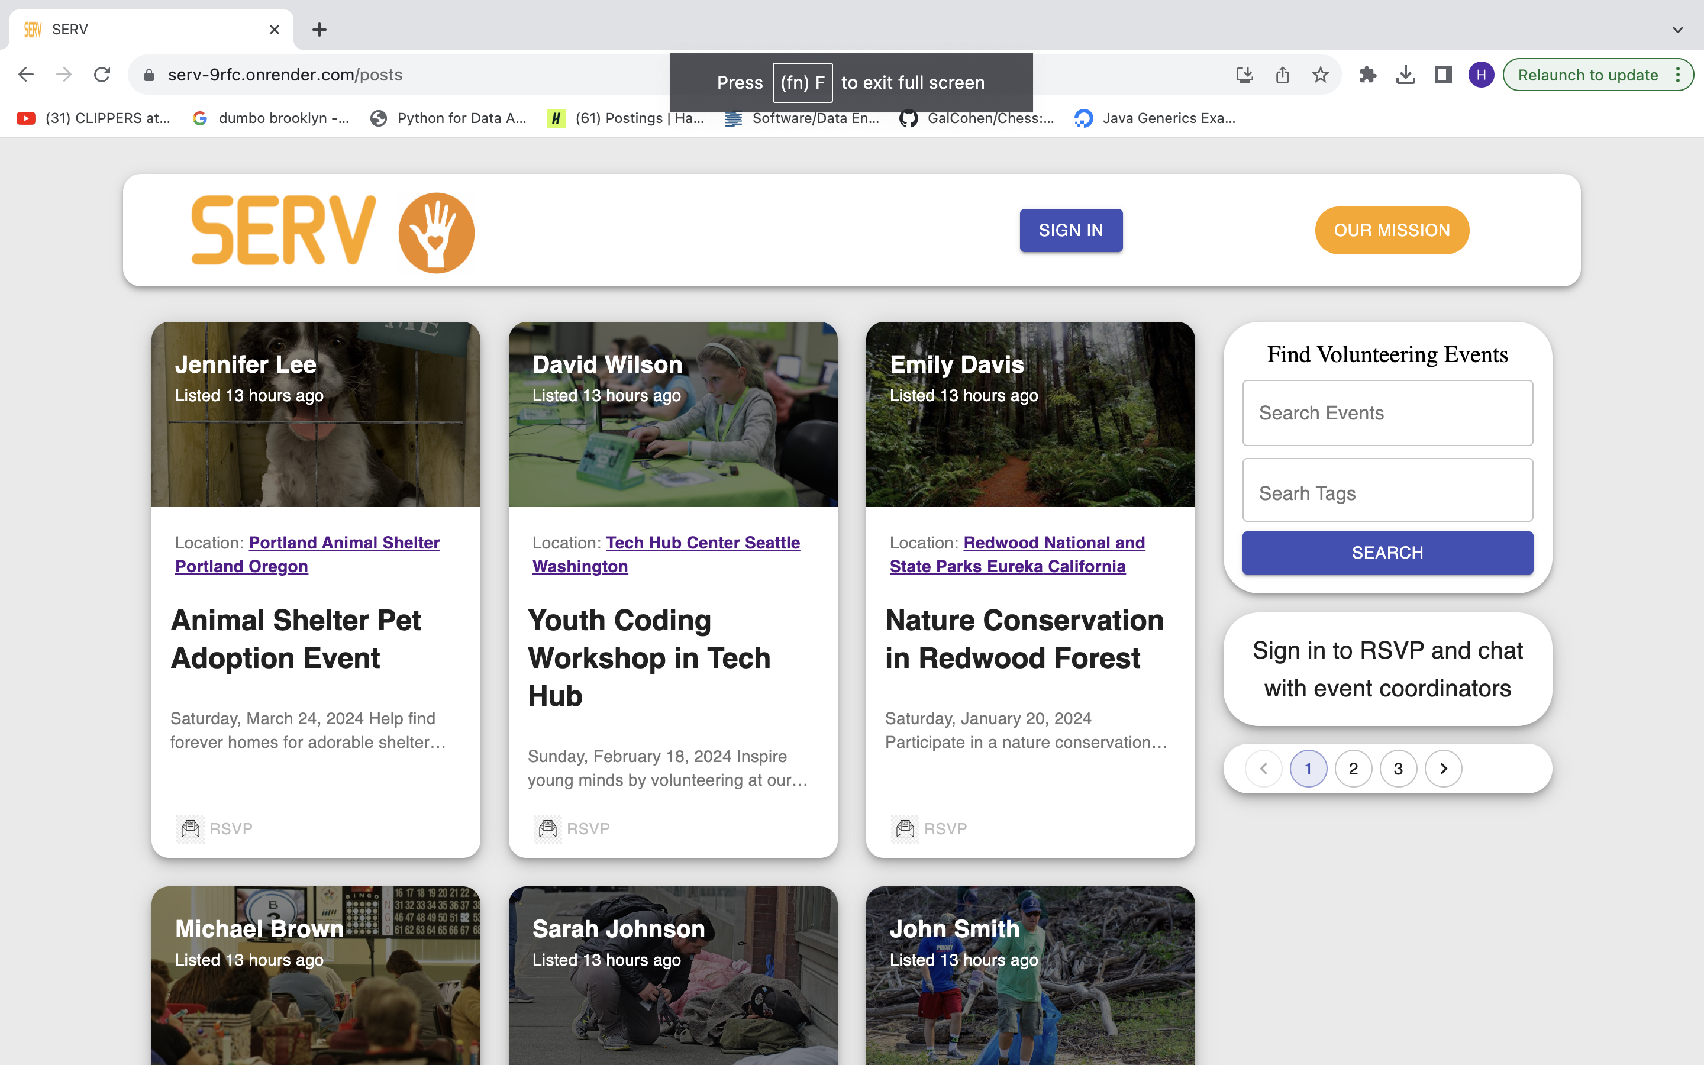Image resolution: width=1704 pixels, height=1065 pixels.
Task: Select page 3 in pagination
Action: pyautogui.click(x=1399, y=769)
